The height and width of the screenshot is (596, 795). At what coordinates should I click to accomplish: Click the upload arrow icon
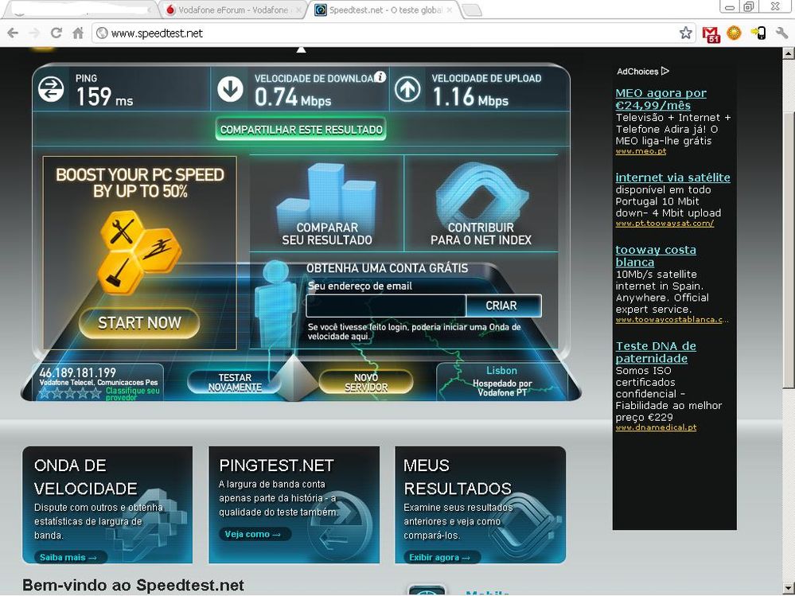pyautogui.click(x=407, y=89)
